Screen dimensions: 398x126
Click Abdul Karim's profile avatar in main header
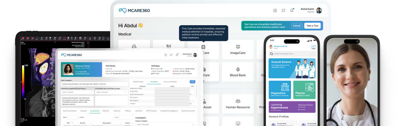click(319, 10)
